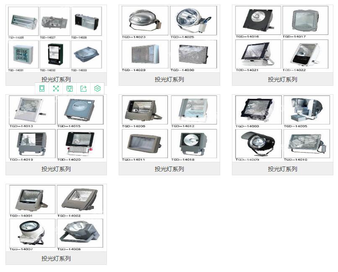Click the 投光灯系列 caption below TGD-14031 card
Screen dimensions: 338x272
click(x=56, y=79)
